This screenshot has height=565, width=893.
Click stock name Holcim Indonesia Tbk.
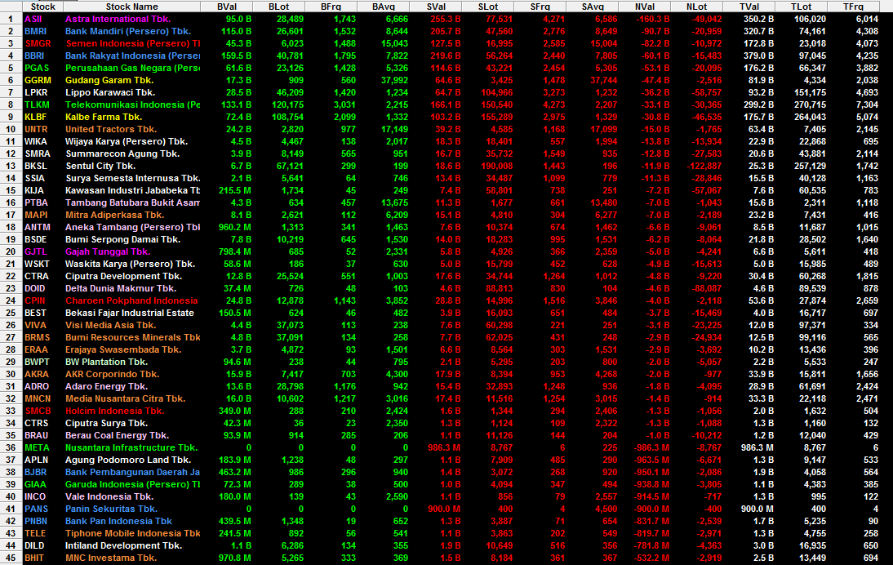tap(114, 411)
